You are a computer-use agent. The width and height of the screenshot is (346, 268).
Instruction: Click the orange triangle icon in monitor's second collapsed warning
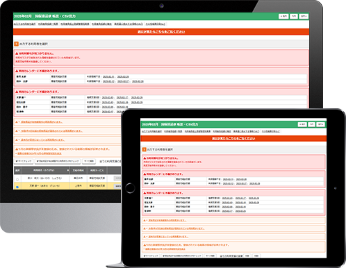point(17,131)
